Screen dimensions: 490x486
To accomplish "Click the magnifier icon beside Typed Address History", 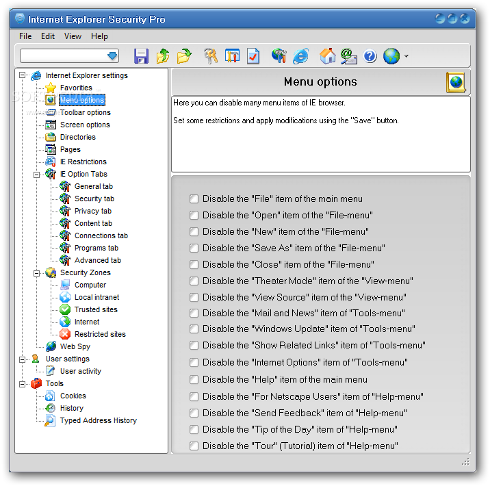I will 50,420.
